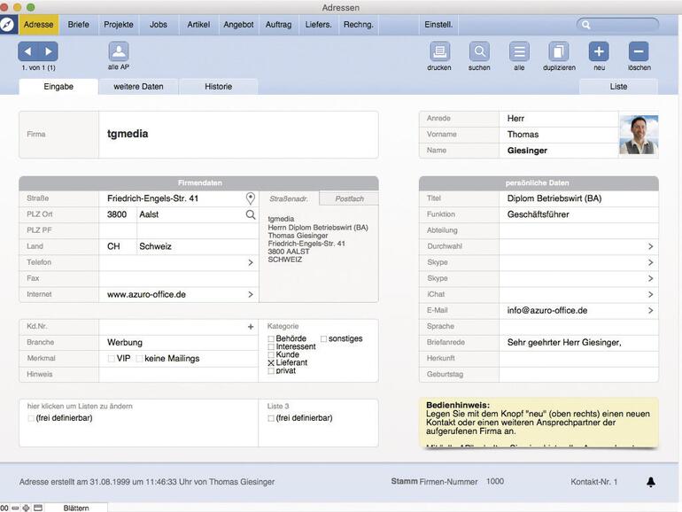
Task: Select Postfach address tab
Action: pos(349,198)
